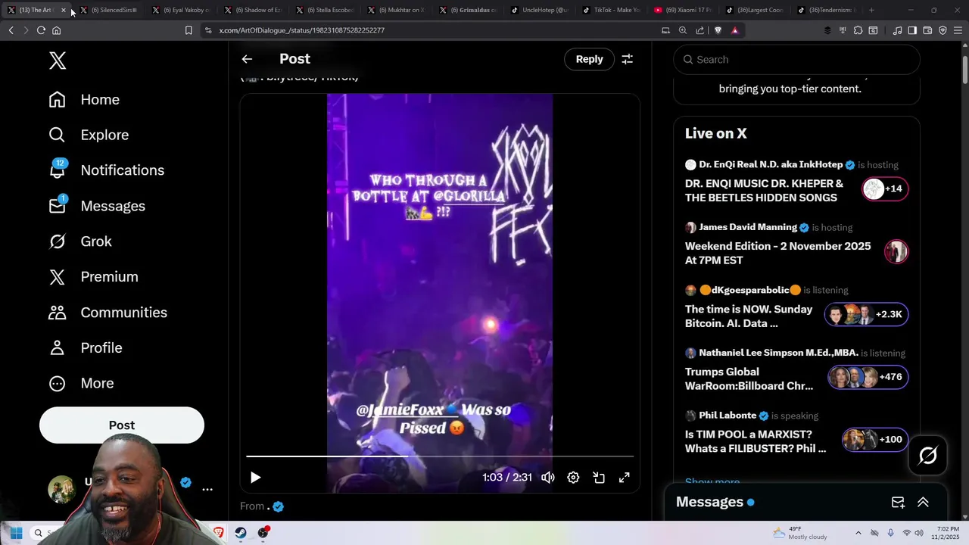Viewport: 969px width, 545px height.
Task: Open browser main menu
Action: pyautogui.click(x=958, y=30)
